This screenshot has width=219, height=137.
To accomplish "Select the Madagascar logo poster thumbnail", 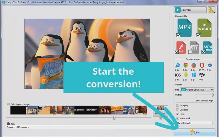I will 117,110.
